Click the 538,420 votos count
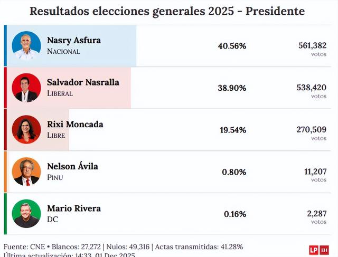338x257 pixels. [311, 88]
